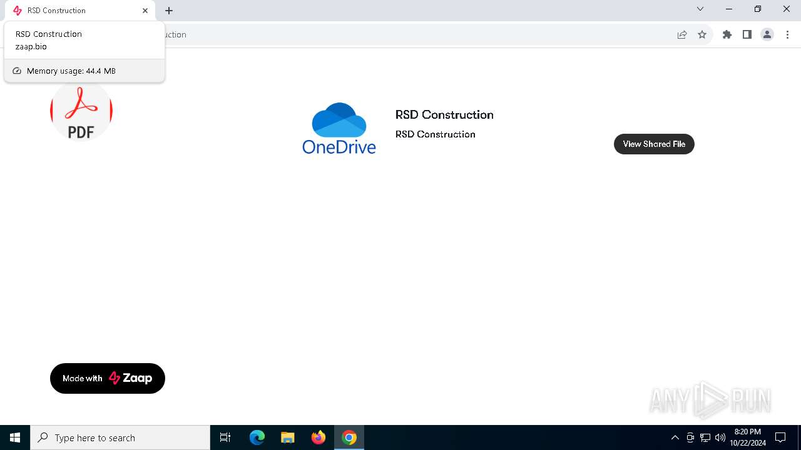
Task: Close the RSD Construction tab
Action: tap(145, 11)
